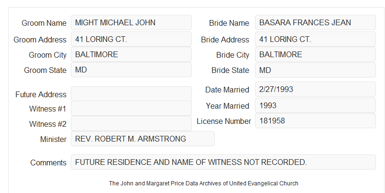
Task: Select the Groom Address input box
Action: 131,39
